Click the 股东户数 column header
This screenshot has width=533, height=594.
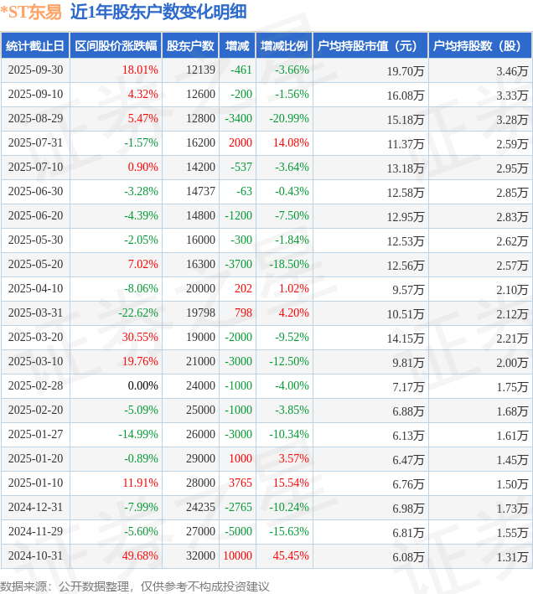[190, 46]
